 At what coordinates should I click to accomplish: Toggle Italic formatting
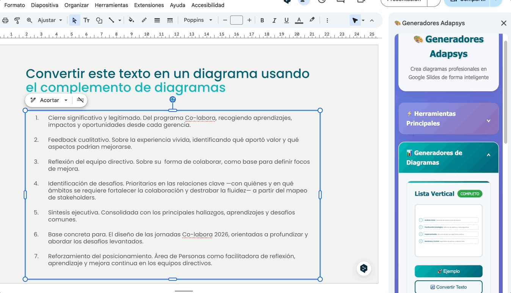tap(274, 20)
